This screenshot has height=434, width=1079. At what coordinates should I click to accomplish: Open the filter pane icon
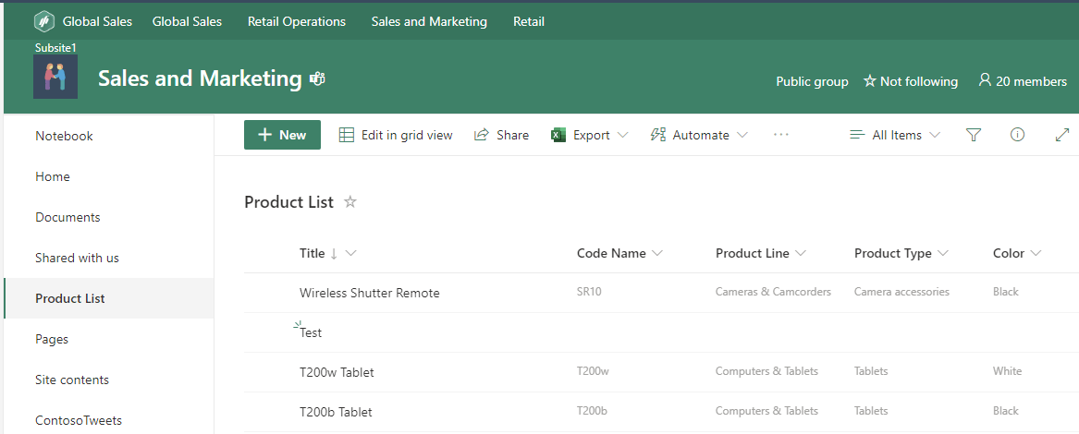click(973, 135)
